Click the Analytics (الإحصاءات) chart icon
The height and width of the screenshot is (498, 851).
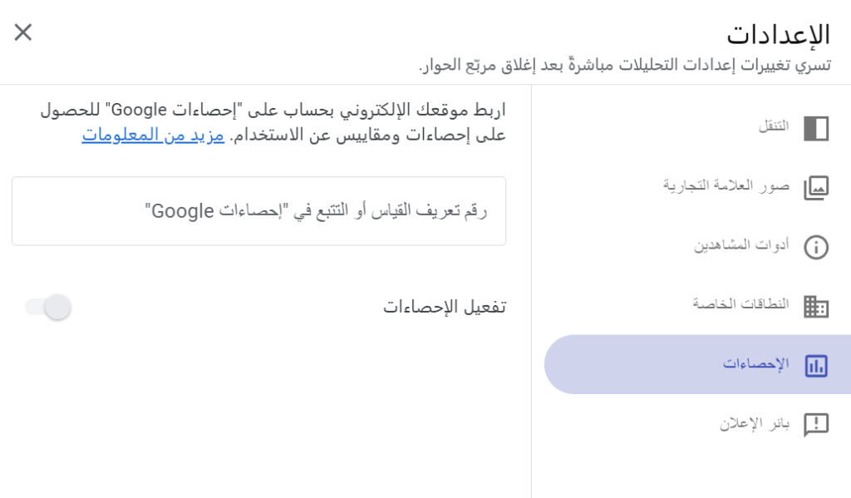816,365
